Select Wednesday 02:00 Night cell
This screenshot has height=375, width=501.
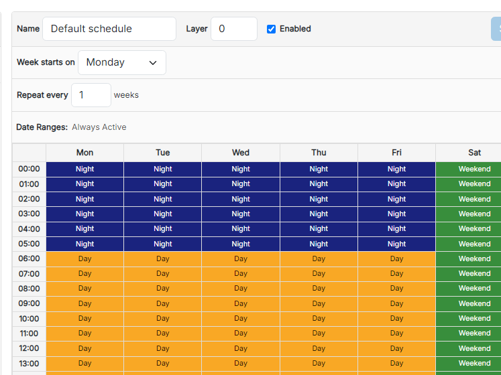point(241,199)
